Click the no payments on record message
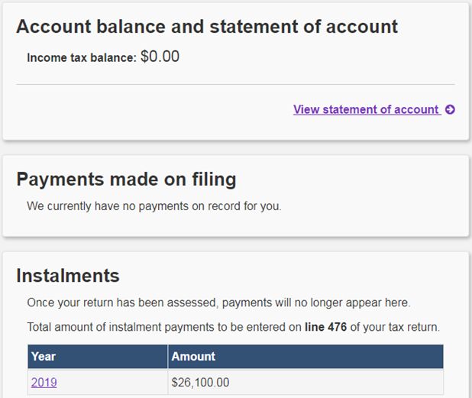Image resolution: width=472 pixels, height=398 pixels. coord(154,206)
